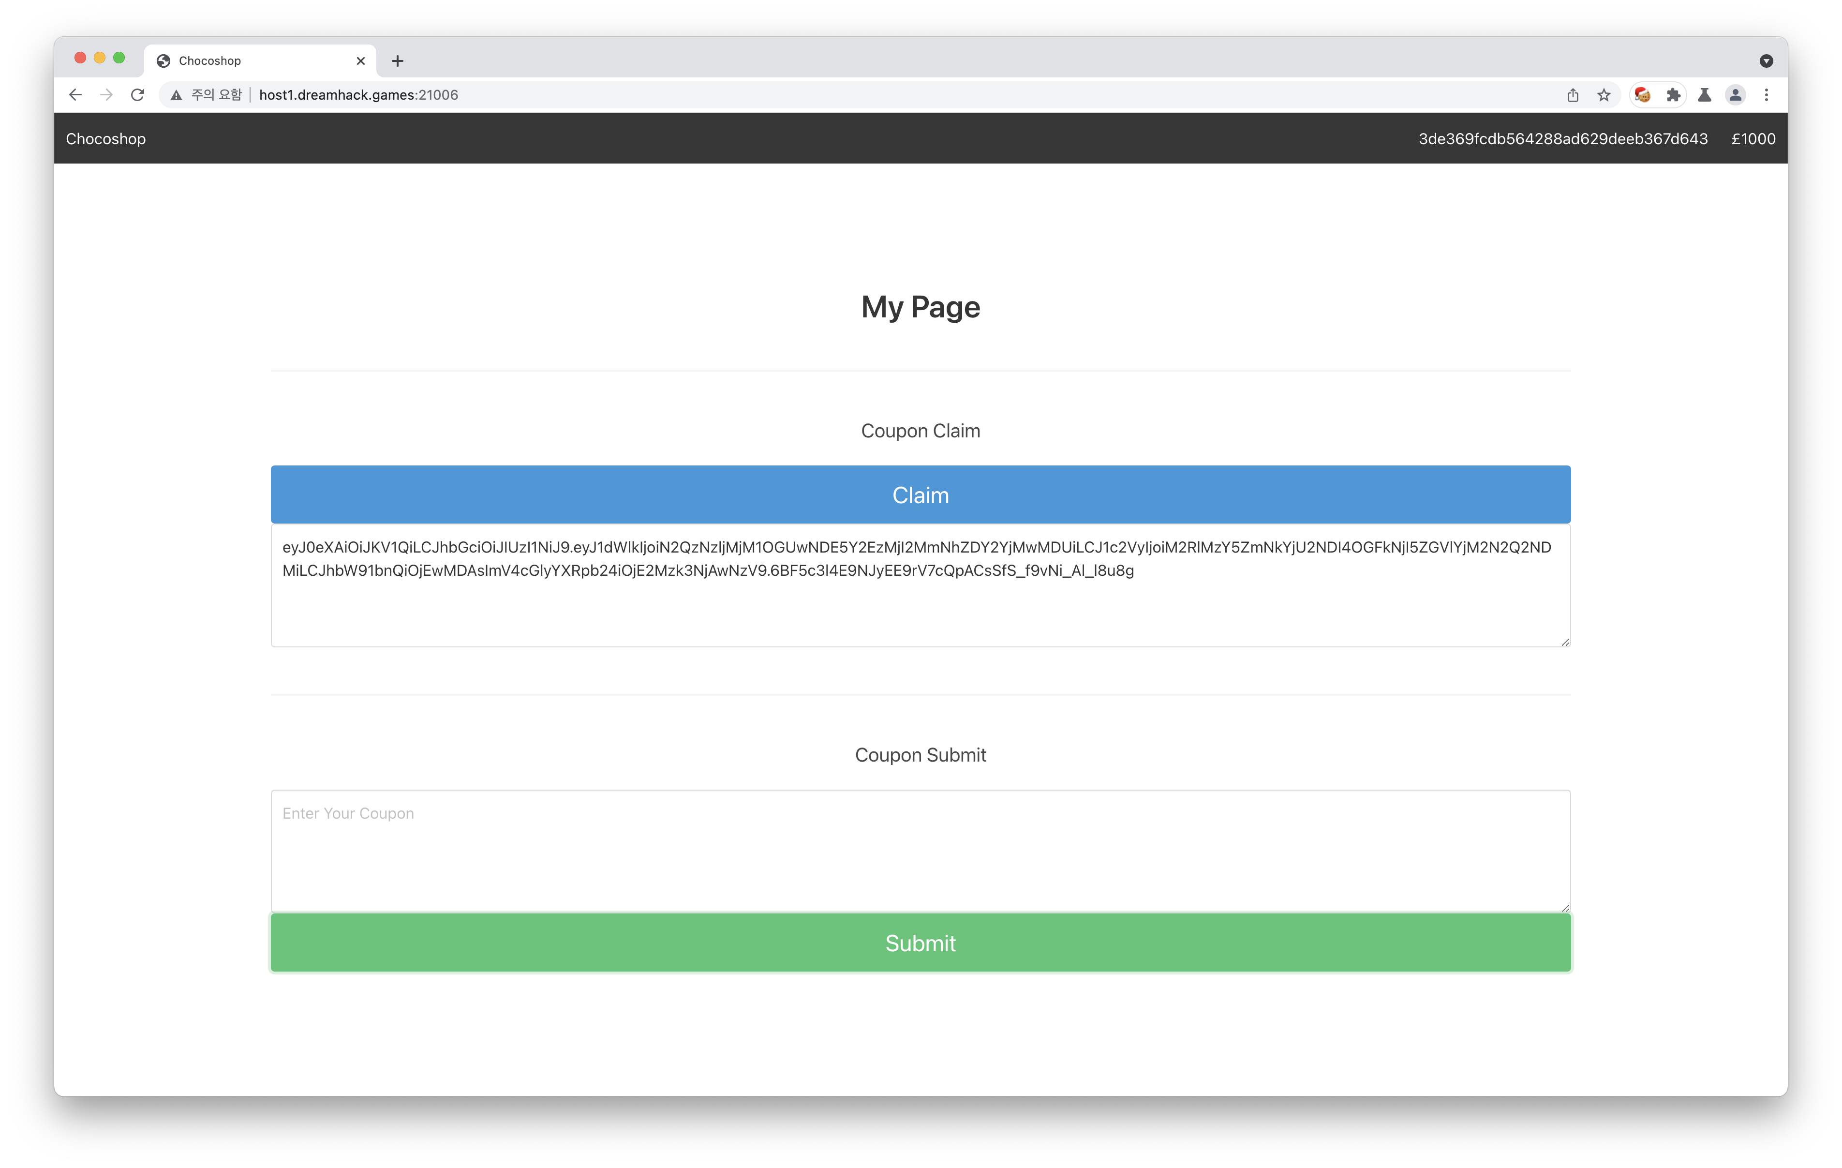Click the address bar URL
The width and height of the screenshot is (1842, 1168).
click(x=358, y=95)
